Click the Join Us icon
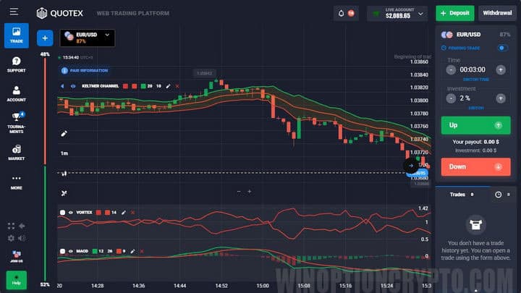Image resolution: width=521 pixels, height=293 pixels. 16,256
